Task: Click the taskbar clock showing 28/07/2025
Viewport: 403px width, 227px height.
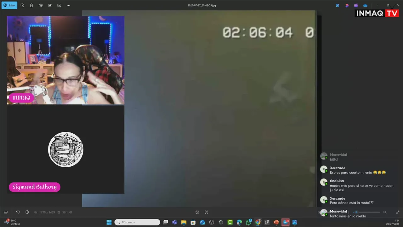Action: [x=393, y=222]
